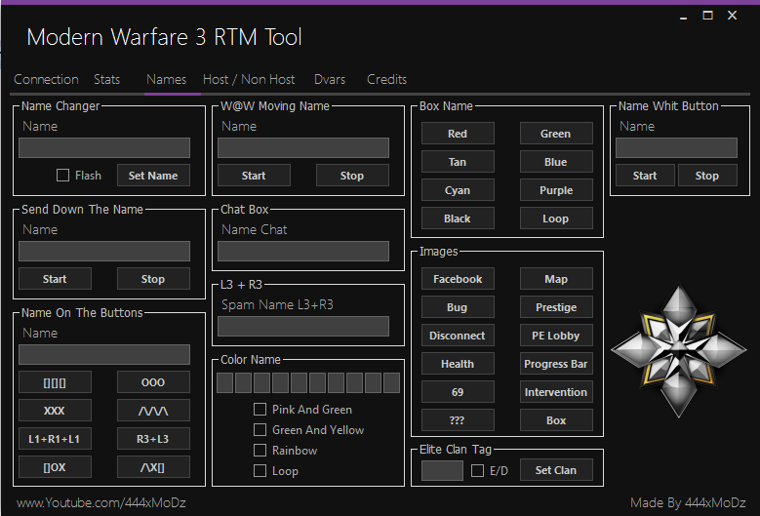
Task: Click the /\X[] button
Action: pyautogui.click(x=153, y=467)
